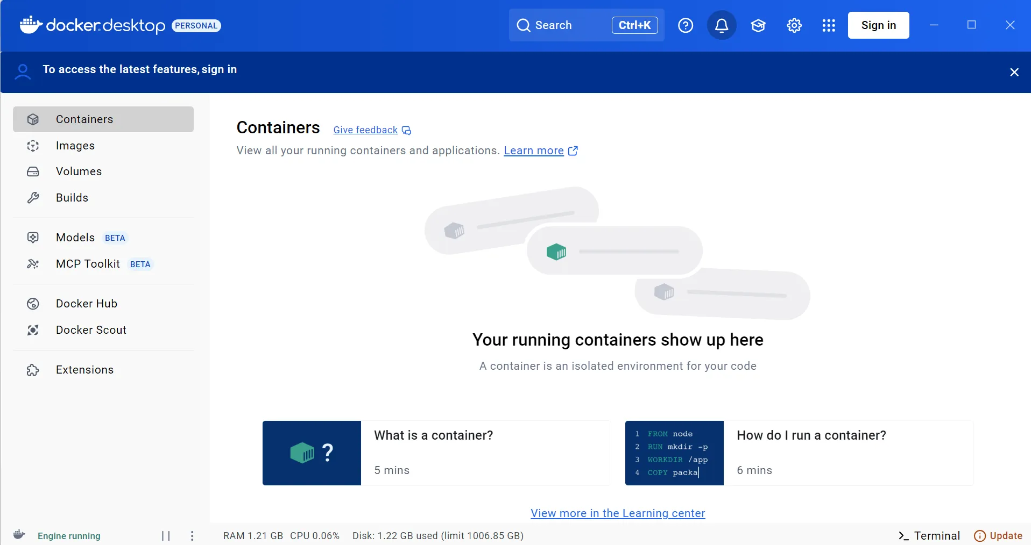Open the Learning center graduation cap icon
1031x545 pixels.
point(758,25)
